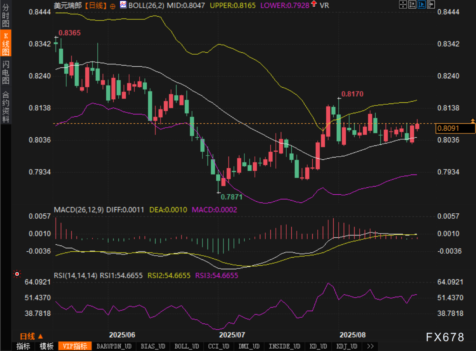476x351 pixels.
Task: Expand the 日线 period selector at bottom
Action: pos(31,336)
